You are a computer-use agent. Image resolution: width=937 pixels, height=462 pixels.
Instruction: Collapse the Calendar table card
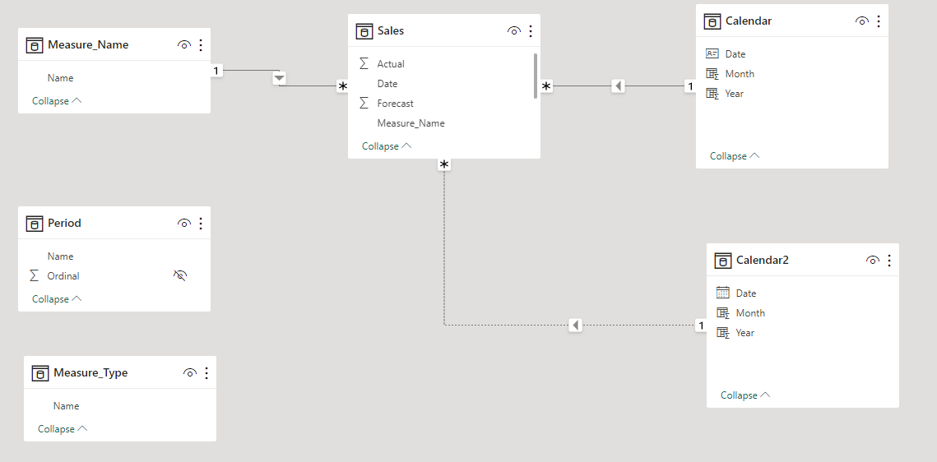point(735,156)
